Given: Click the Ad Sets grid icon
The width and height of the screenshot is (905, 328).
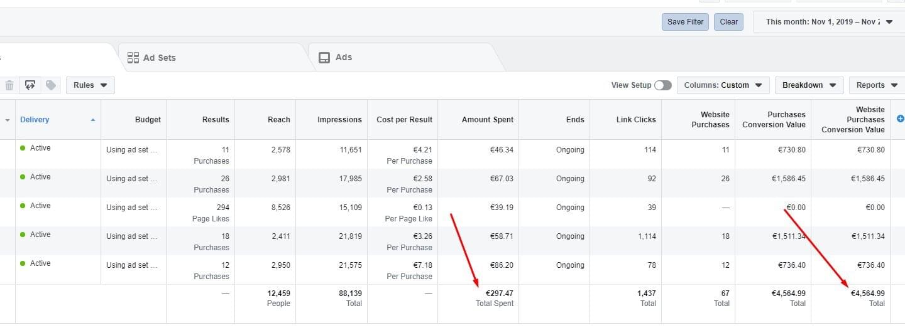Looking at the screenshot, I should pyautogui.click(x=133, y=58).
